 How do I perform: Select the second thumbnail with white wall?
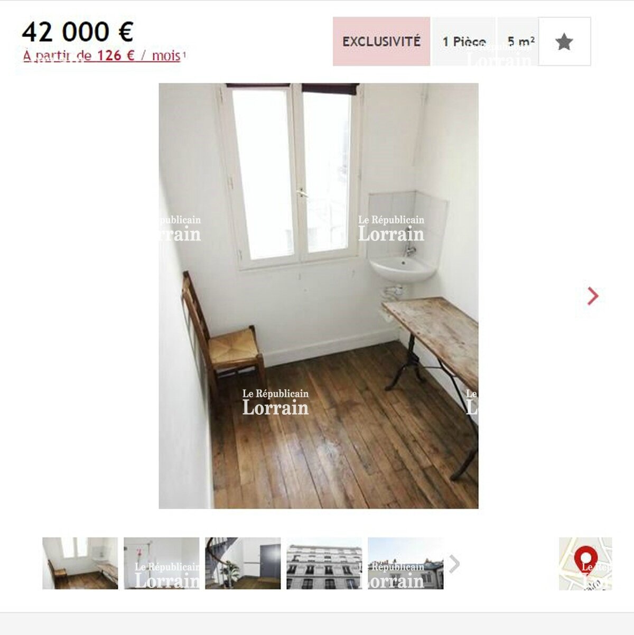coord(162,563)
